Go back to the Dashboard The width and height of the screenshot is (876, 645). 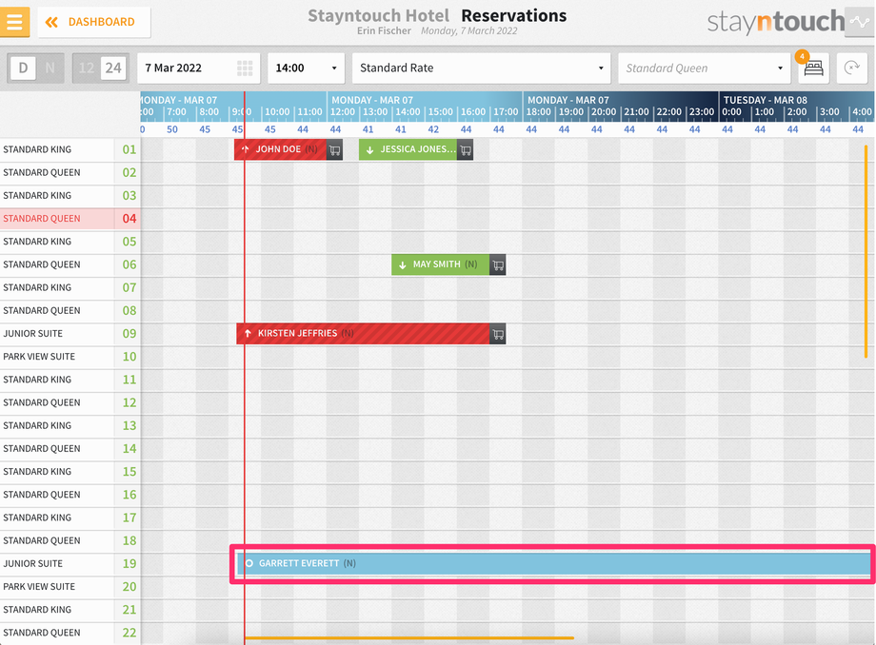(x=94, y=22)
